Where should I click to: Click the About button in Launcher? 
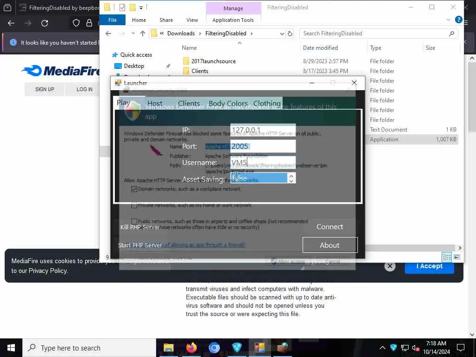[330, 245]
